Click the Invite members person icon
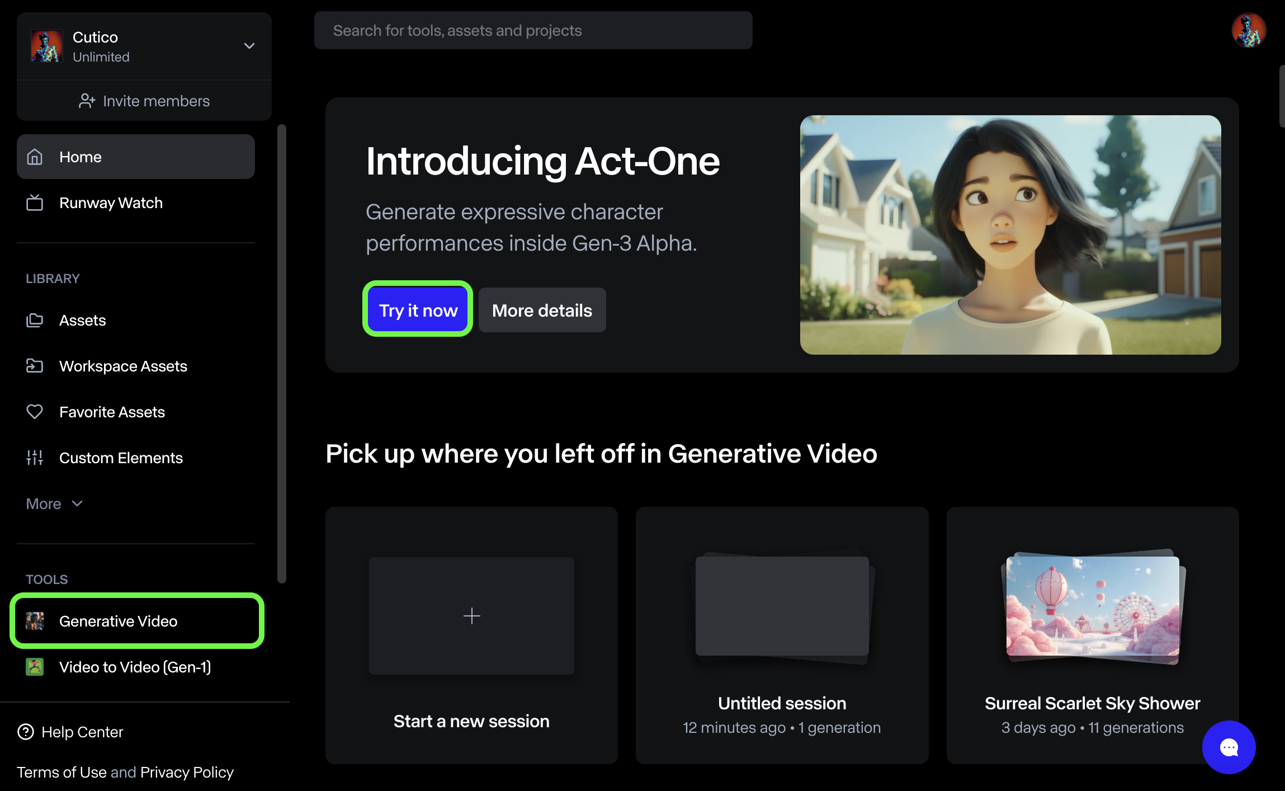The width and height of the screenshot is (1285, 791). pyautogui.click(x=87, y=101)
